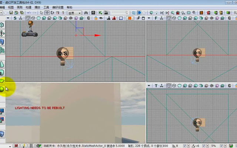Image resolution: width=237 pixels, height=148 pixels.
Task: Open scale snap percentage dropdown
Action: click(x=225, y=146)
